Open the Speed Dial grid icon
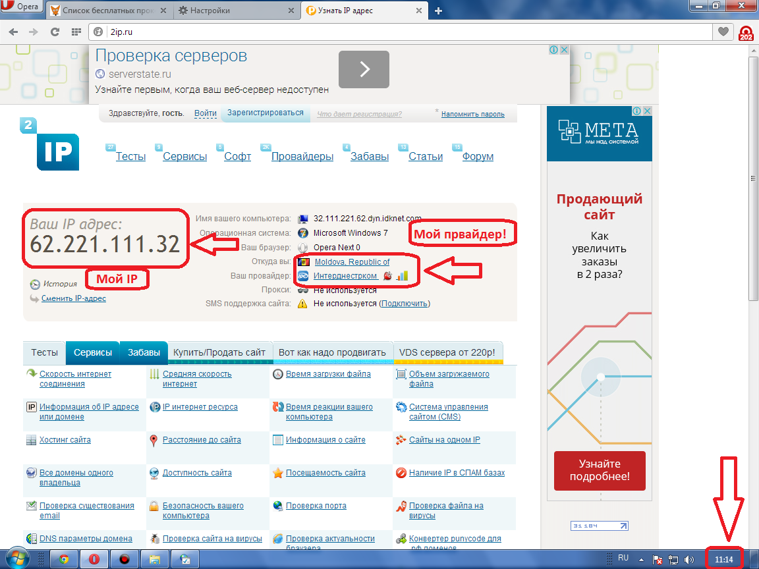 tap(76, 32)
